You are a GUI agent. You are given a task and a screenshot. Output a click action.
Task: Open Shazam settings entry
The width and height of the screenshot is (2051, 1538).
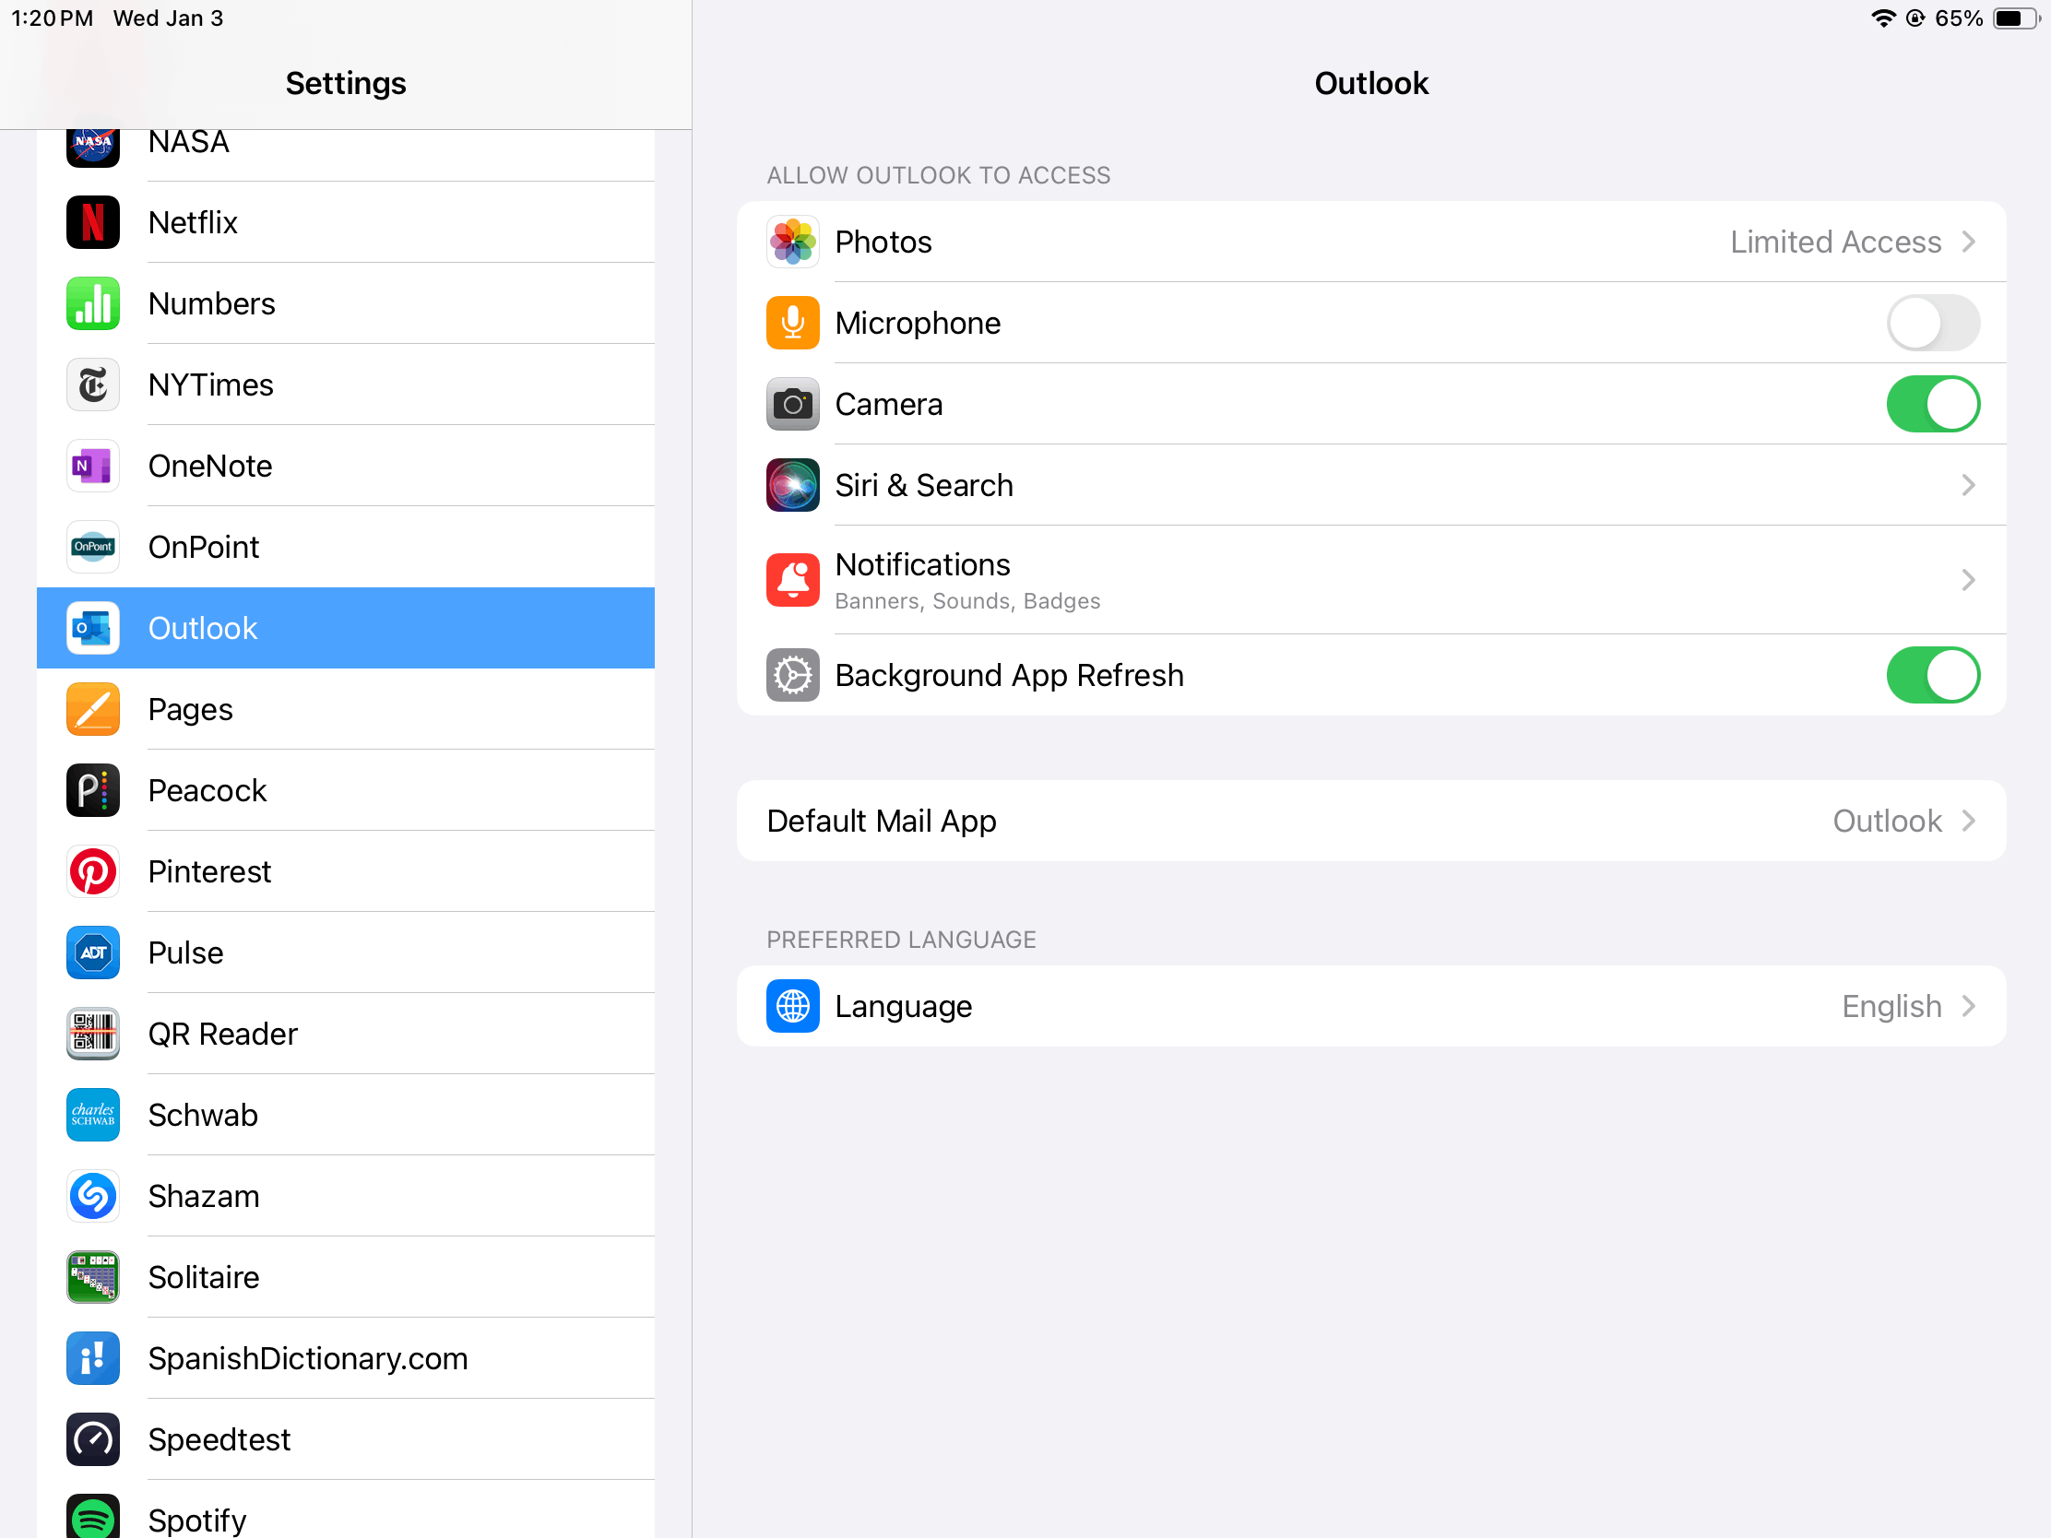pyautogui.click(x=346, y=1196)
